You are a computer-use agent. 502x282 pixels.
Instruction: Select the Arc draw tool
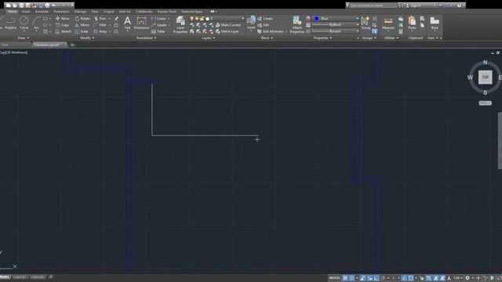(37, 23)
